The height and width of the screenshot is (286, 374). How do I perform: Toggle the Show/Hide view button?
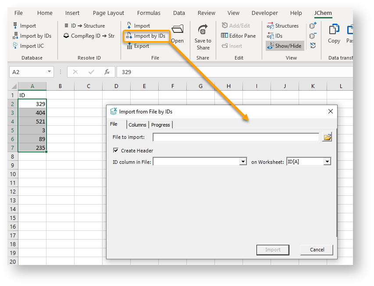point(283,46)
